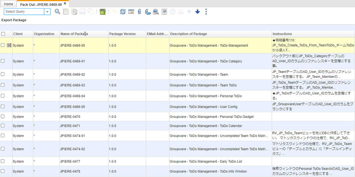Close the Pack Out: JPIERE-0469-00 tab
This screenshot has width=355, height=177.
65,4
